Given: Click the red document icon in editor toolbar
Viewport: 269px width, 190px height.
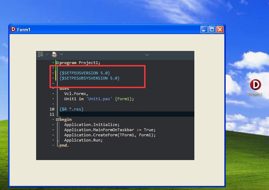Looking at the screenshot, I should coord(54,54).
